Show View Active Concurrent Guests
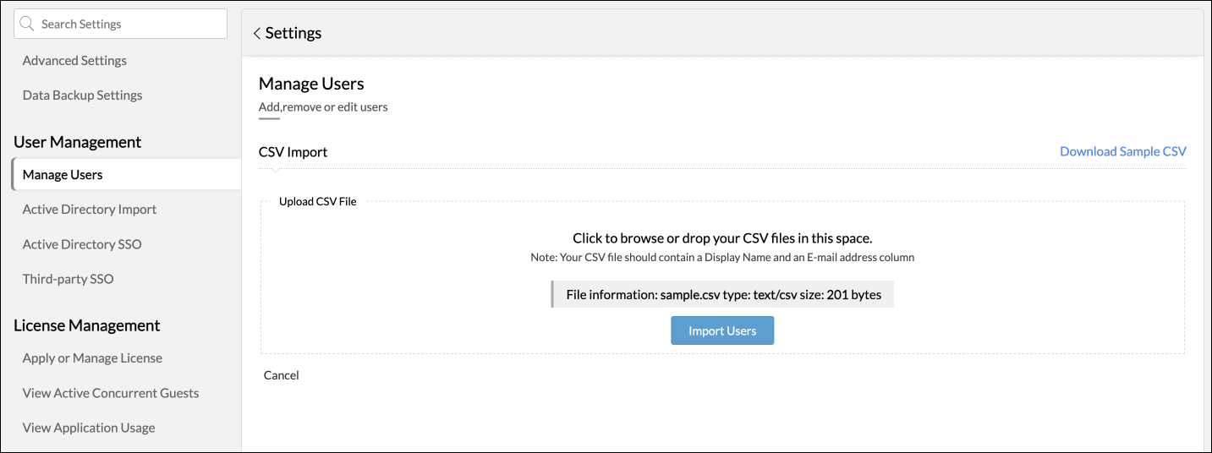This screenshot has width=1212, height=453. [x=111, y=393]
